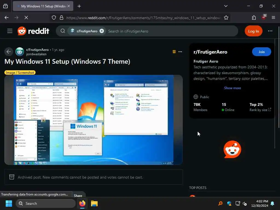This screenshot has height=210, width=280.
Task: Open the Windows Security tray icon
Action: point(229,203)
